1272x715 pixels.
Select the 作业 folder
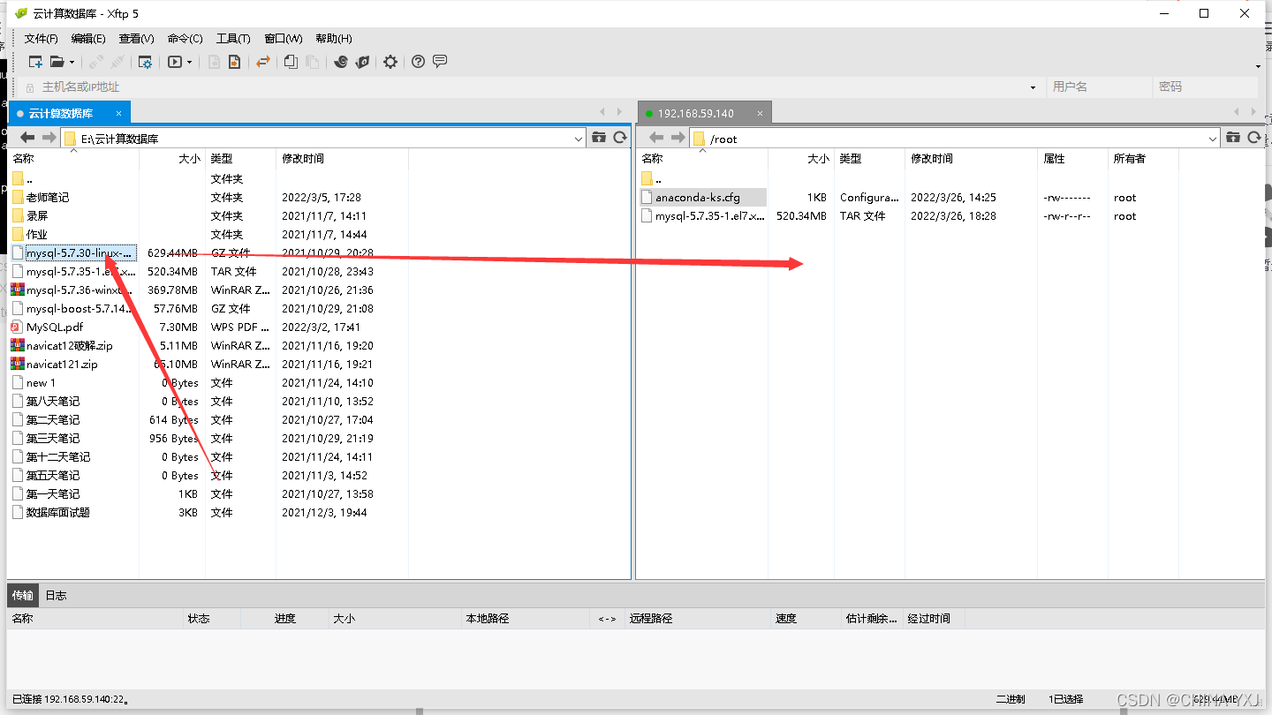tap(37, 234)
